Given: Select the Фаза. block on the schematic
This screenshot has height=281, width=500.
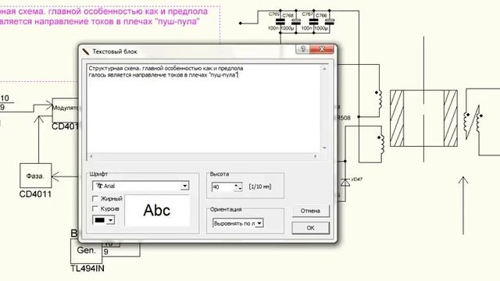Looking at the screenshot, I should 35,176.
